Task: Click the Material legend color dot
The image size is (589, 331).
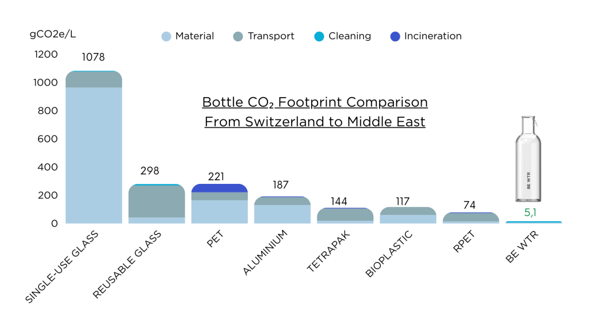Action: point(166,37)
